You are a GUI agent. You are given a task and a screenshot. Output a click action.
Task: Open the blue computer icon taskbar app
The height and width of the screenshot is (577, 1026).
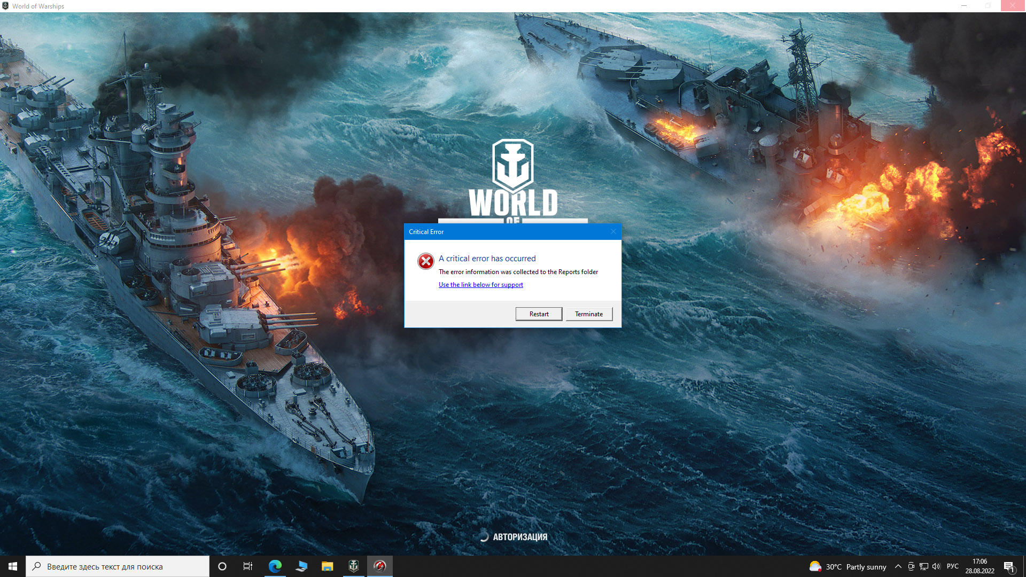pos(301,566)
